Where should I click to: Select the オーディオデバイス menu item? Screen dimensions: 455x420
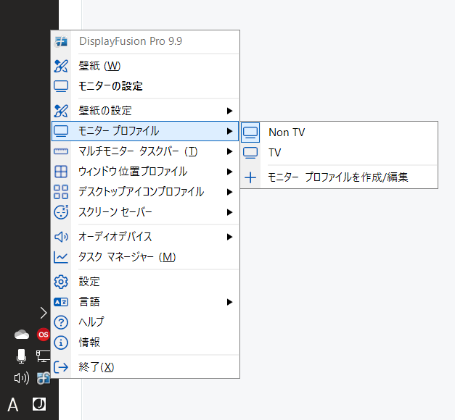[145, 237]
